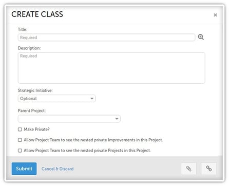Click the arrow of the Optional combo box
Viewport: 229px width, 186px height.
92,99
